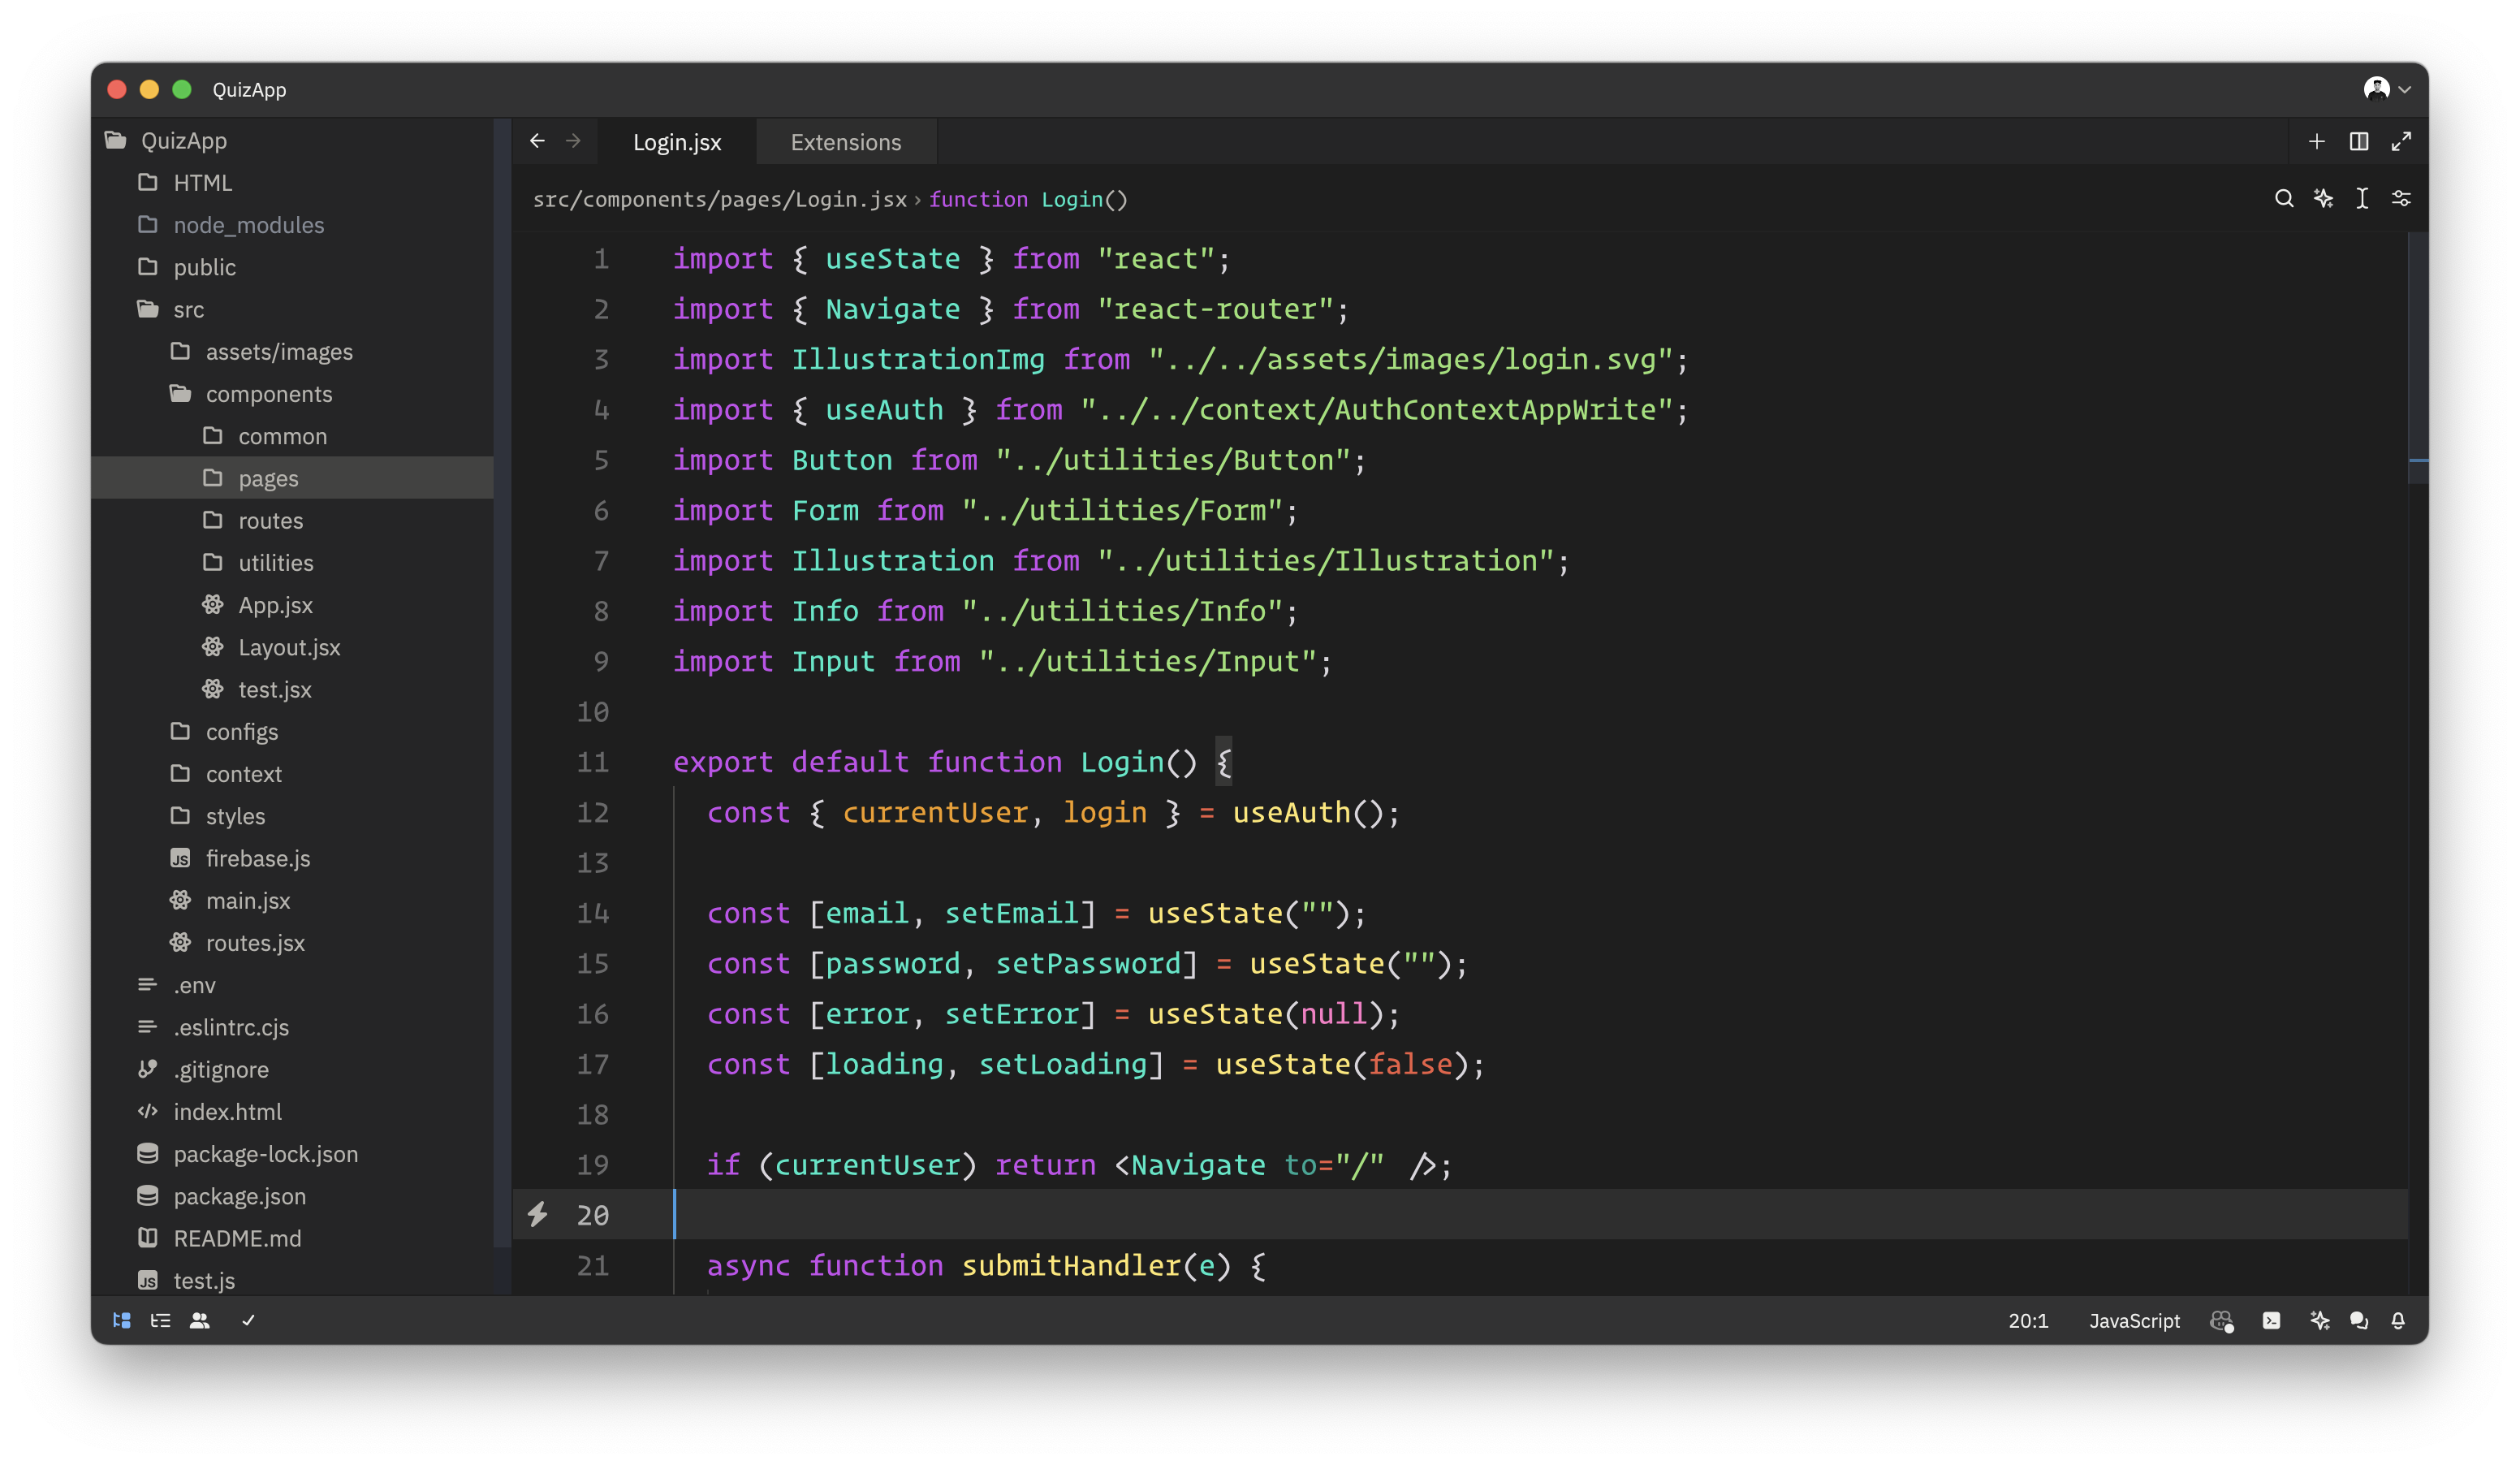Click the zoom expand pane icon
Image resolution: width=2520 pixels, height=1465 pixels.
[2401, 141]
